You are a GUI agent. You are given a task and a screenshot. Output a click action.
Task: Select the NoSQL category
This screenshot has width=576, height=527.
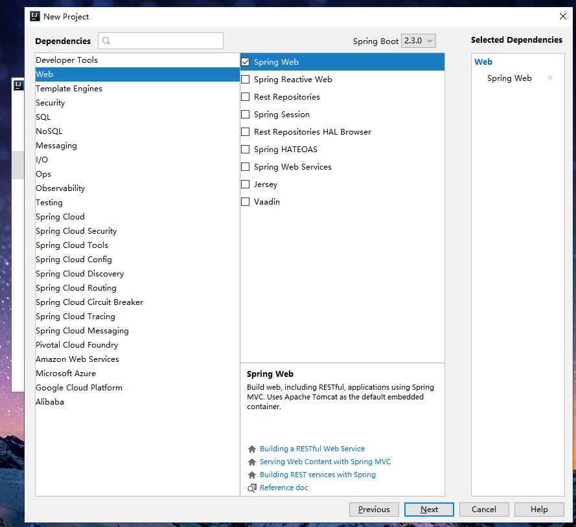[x=137, y=131]
